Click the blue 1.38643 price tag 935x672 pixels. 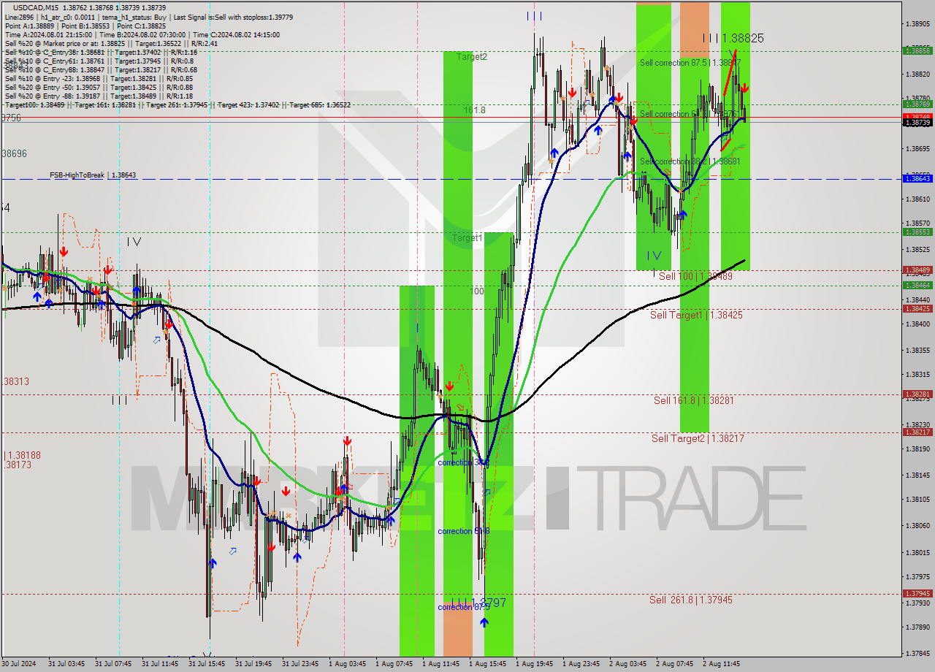[x=917, y=178]
